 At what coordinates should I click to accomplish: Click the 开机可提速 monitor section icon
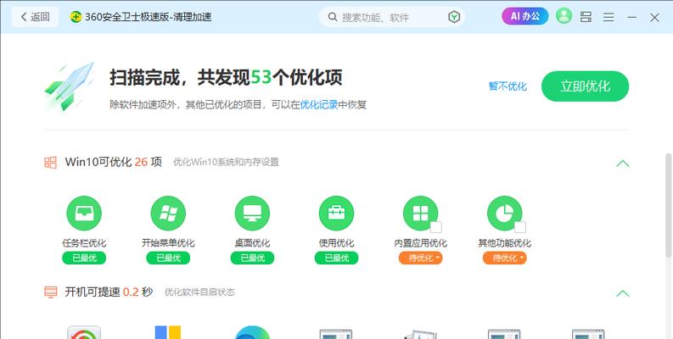point(50,292)
